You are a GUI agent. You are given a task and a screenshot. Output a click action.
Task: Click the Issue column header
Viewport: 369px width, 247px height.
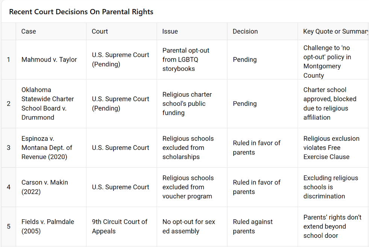170,31
